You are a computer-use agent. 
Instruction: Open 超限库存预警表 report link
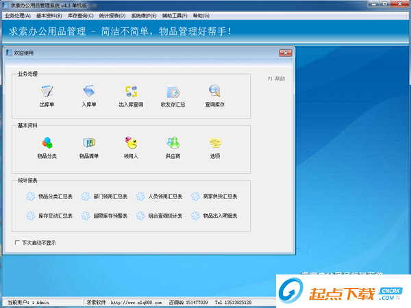[110, 216]
